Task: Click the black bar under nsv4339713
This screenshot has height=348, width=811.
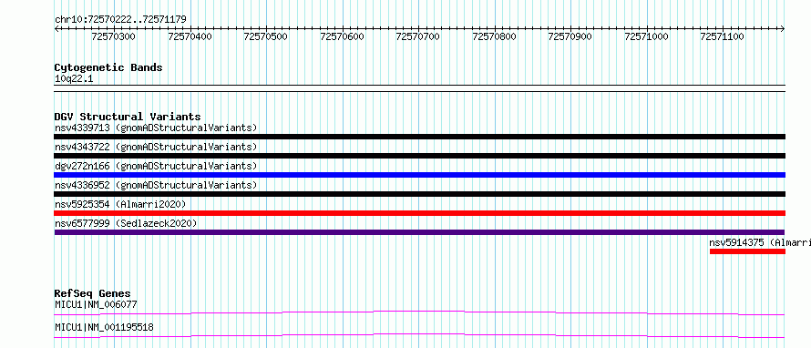Action: [419, 137]
